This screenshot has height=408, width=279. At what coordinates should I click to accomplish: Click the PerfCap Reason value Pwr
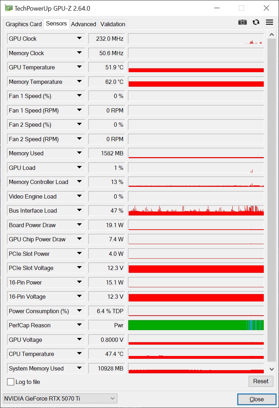106,325
